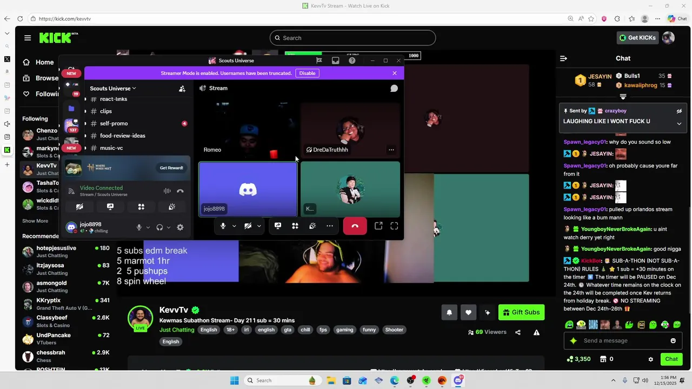This screenshot has width=692, height=389.
Task: Click the red disconnect call button
Action: click(355, 226)
